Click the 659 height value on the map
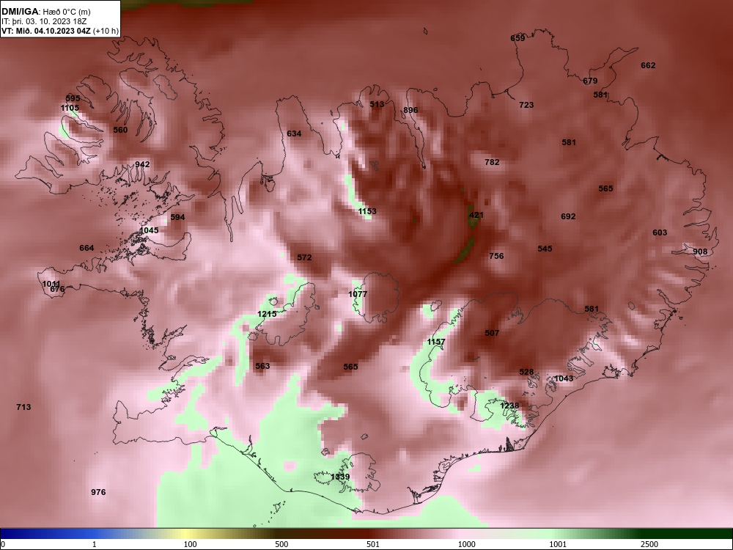This screenshot has width=733, height=550. coord(517,38)
